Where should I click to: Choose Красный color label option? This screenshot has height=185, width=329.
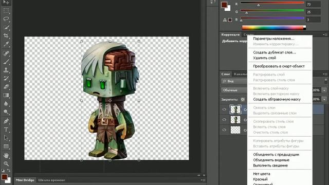[x=260, y=179]
